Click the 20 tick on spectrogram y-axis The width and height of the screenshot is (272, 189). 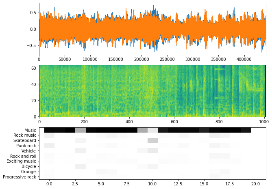[x=34, y=101]
